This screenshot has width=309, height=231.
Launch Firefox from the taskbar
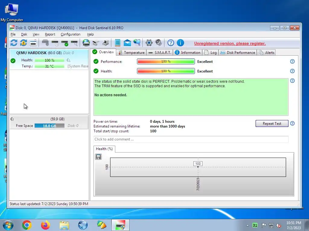(x=46, y=225)
